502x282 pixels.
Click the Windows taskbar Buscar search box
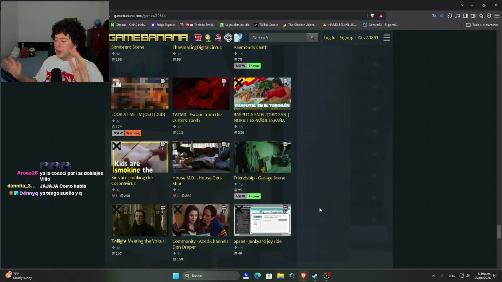pos(211,276)
